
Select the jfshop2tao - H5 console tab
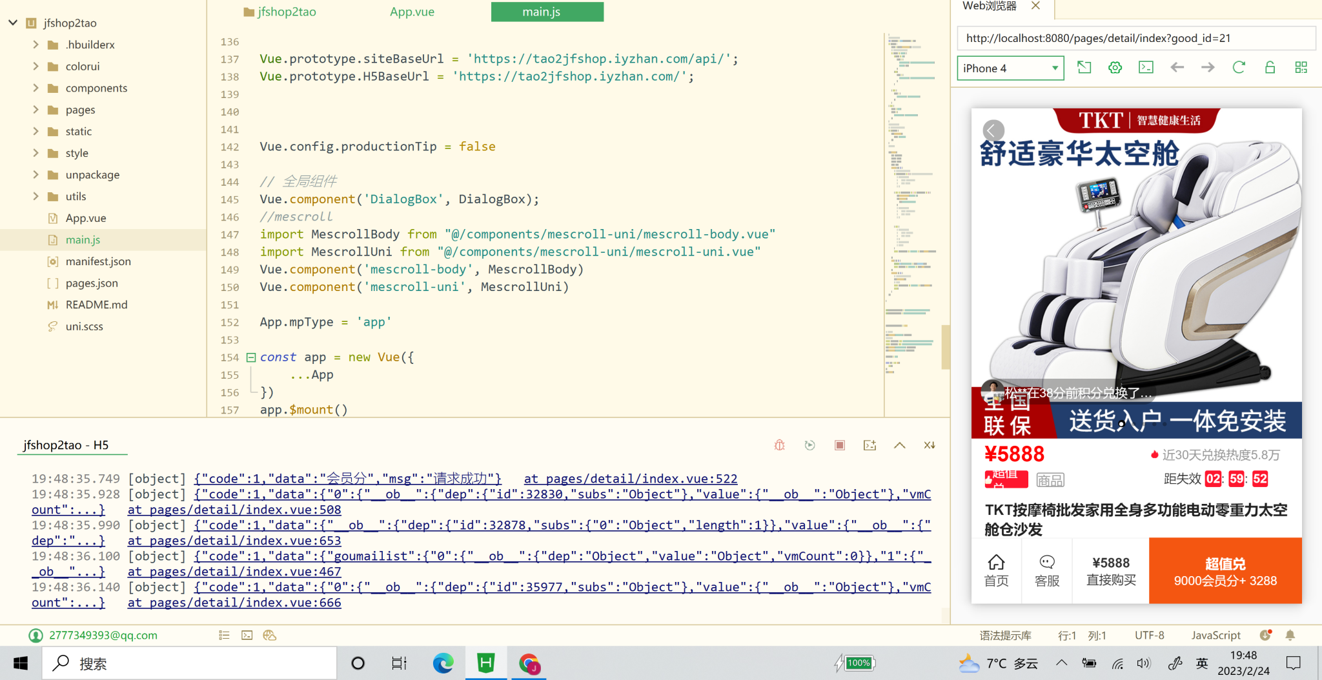[x=66, y=445]
